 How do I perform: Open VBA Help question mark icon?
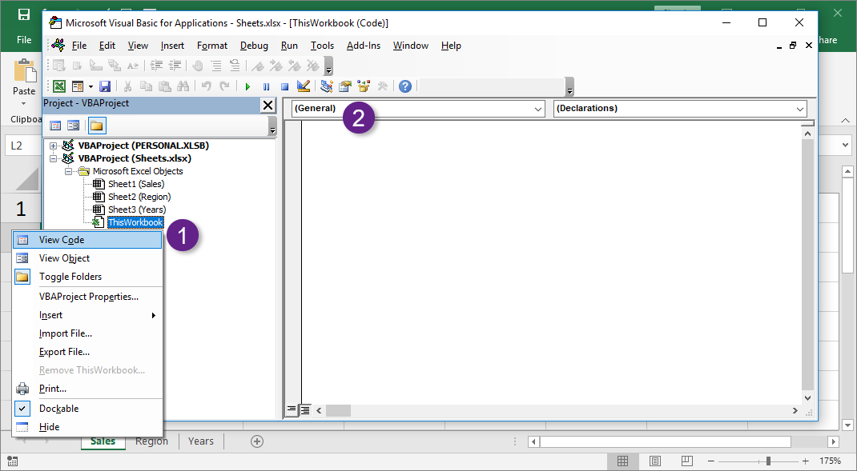click(405, 86)
